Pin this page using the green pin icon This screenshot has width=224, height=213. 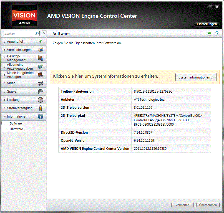209,33
